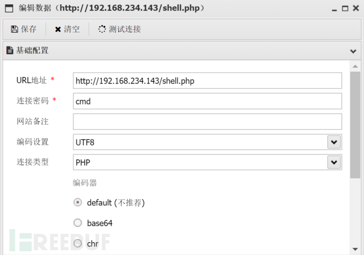364x255 pixels.
Task: Close the edit data dialog
Action: coord(355,9)
